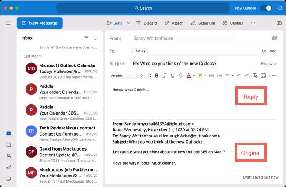The width and height of the screenshot is (286, 187).
Task: Open the Notes icon in sidebar
Action: 8,179
